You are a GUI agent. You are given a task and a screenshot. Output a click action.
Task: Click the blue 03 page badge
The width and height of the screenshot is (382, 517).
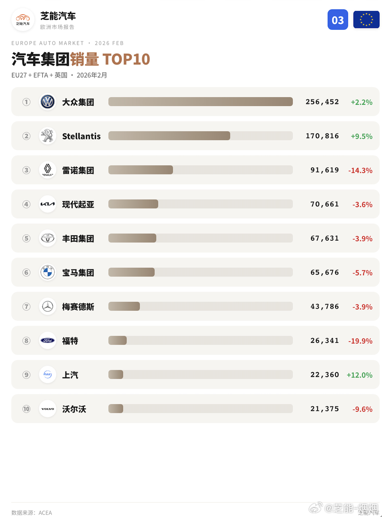tap(338, 20)
